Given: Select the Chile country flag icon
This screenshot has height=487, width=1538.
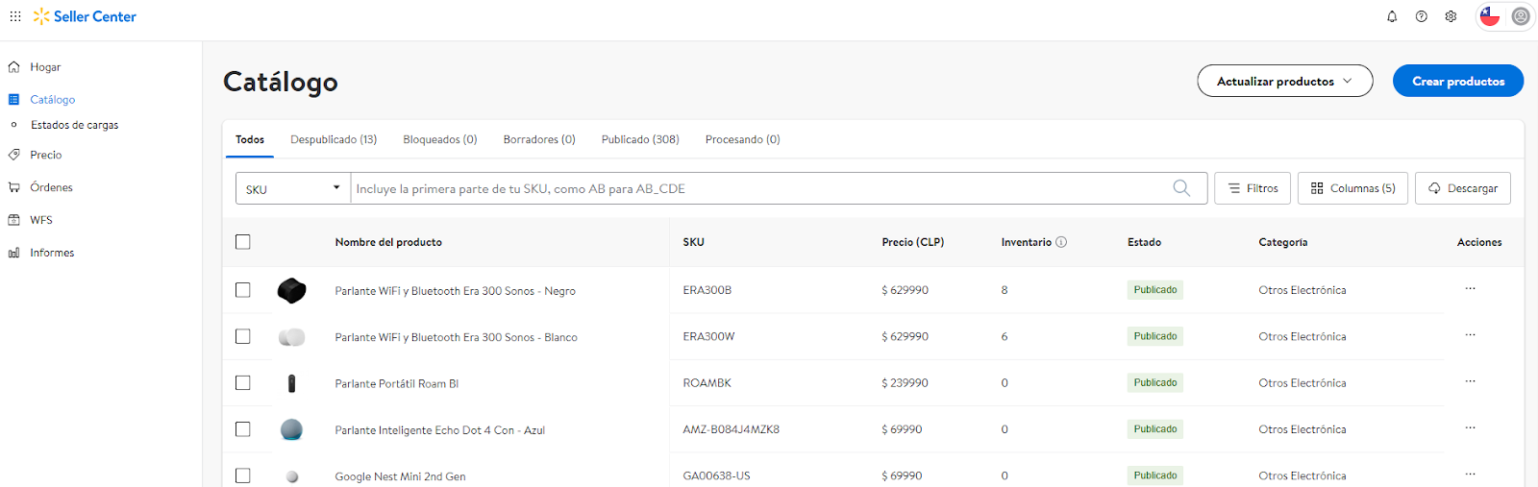Looking at the screenshot, I should (1490, 16).
